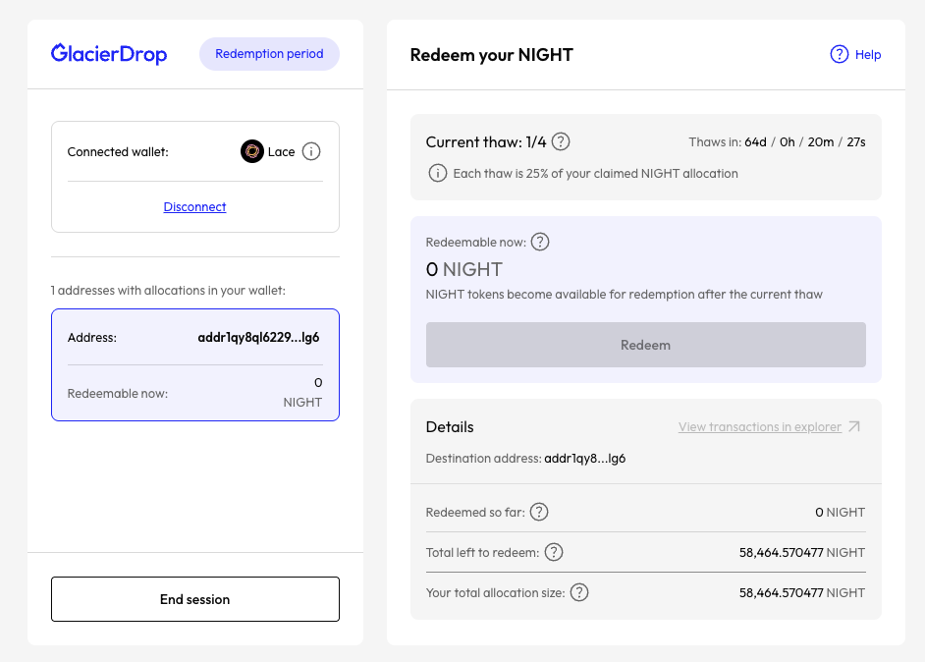Click the Help question mark icon
This screenshot has height=662, width=925.
pyautogui.click(x=840, y=55)
